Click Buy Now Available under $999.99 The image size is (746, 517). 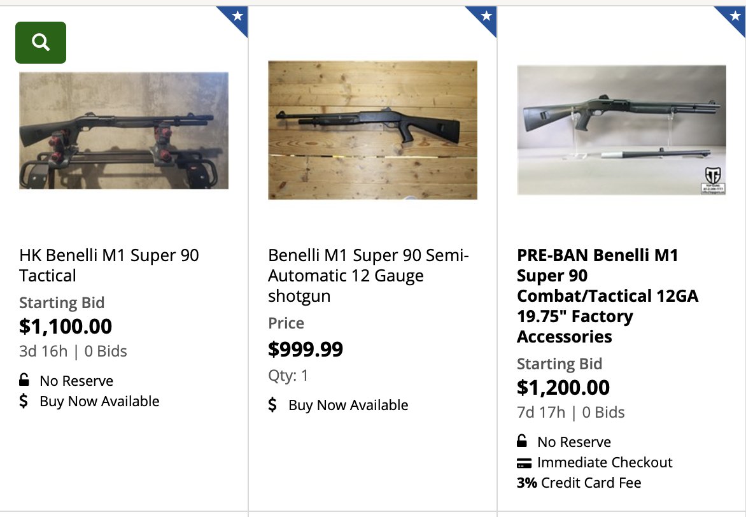coord(348,405)
